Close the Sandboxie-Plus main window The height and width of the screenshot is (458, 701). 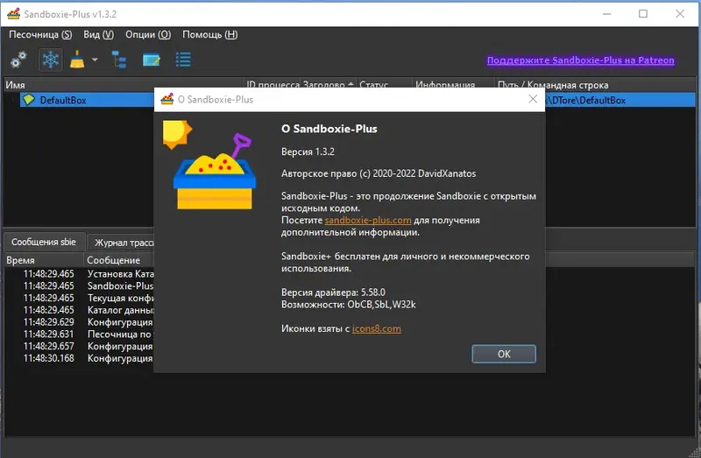[x=680, y=14]
